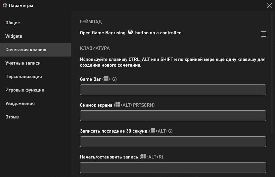Open the Общее settings section
The height and width of the screenshot is (177, 275).
[13, 23]
